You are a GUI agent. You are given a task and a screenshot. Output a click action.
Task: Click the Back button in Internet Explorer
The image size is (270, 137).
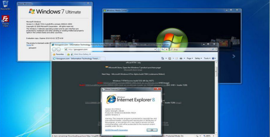click(54, 49)
